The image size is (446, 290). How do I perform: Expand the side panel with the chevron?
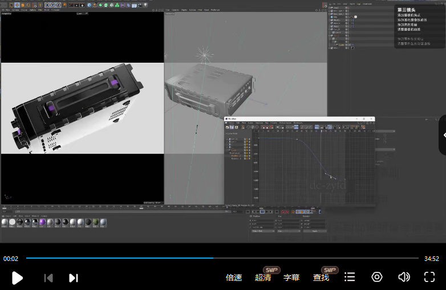click(x=443, y=135)
